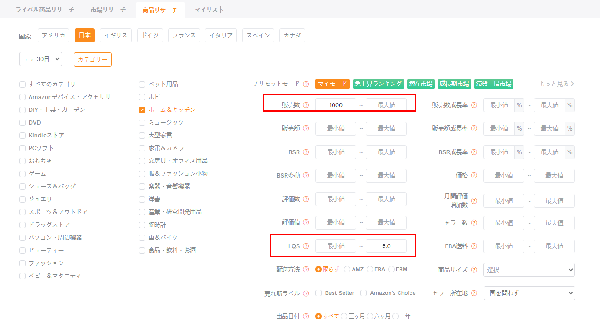
Task: Open セラー所在地 国を問わず dropdown
Action: pos(529,293)
